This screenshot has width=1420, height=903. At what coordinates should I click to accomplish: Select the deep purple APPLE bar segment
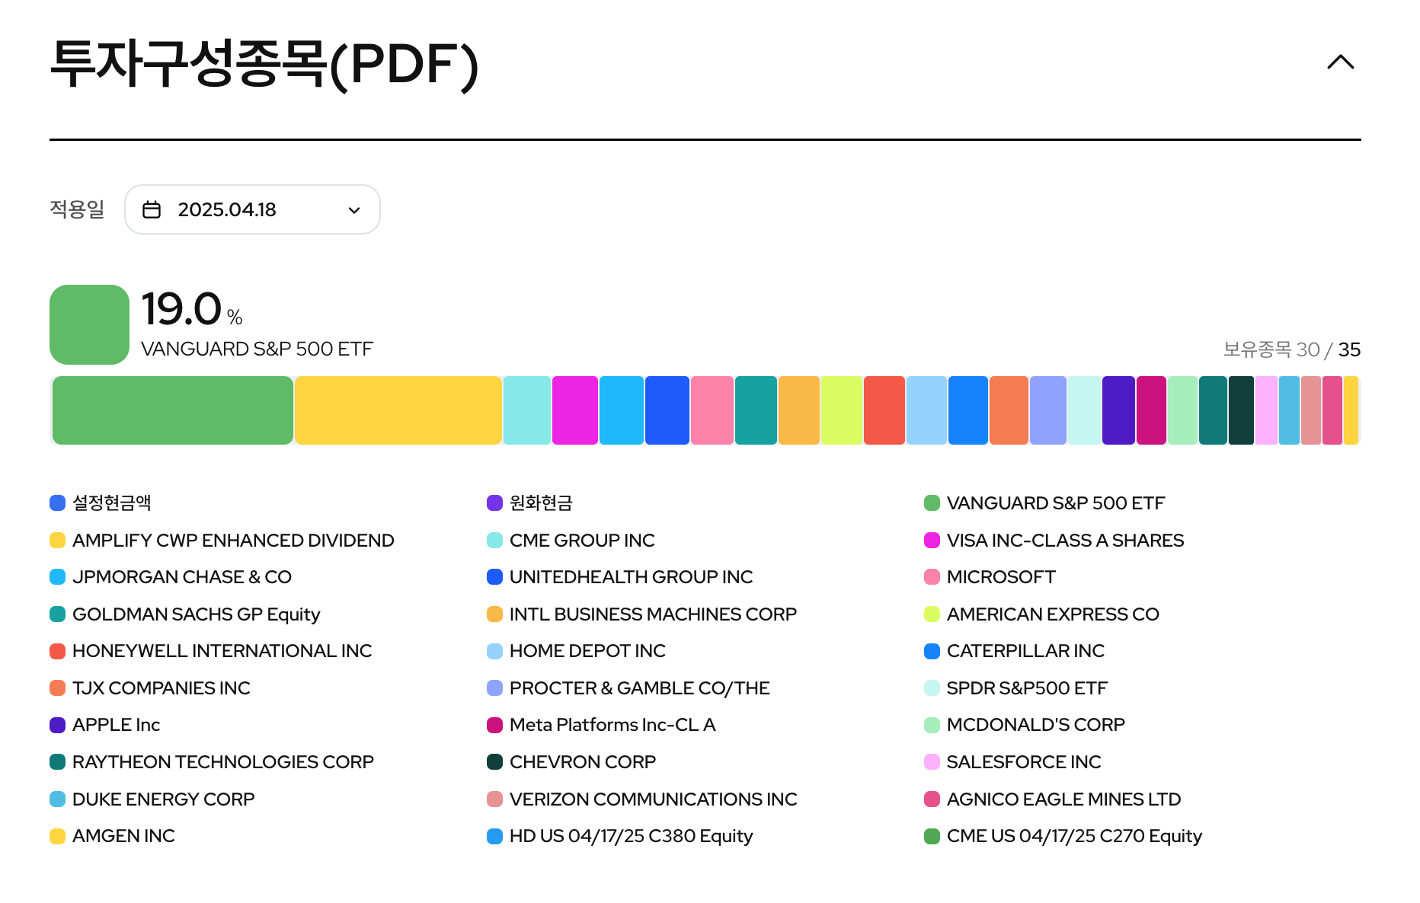[1118, 410]
